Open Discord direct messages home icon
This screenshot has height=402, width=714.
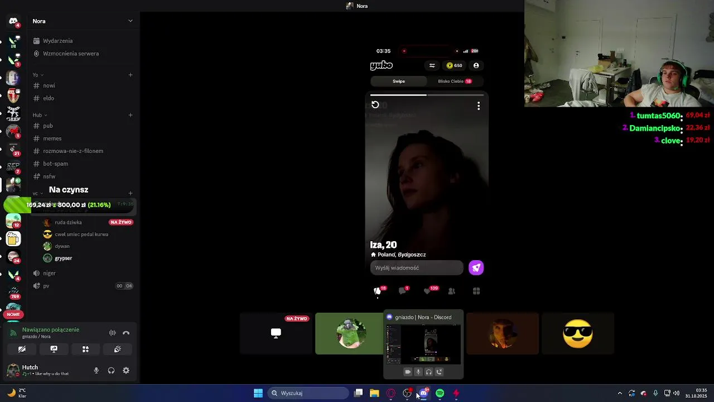13,21
